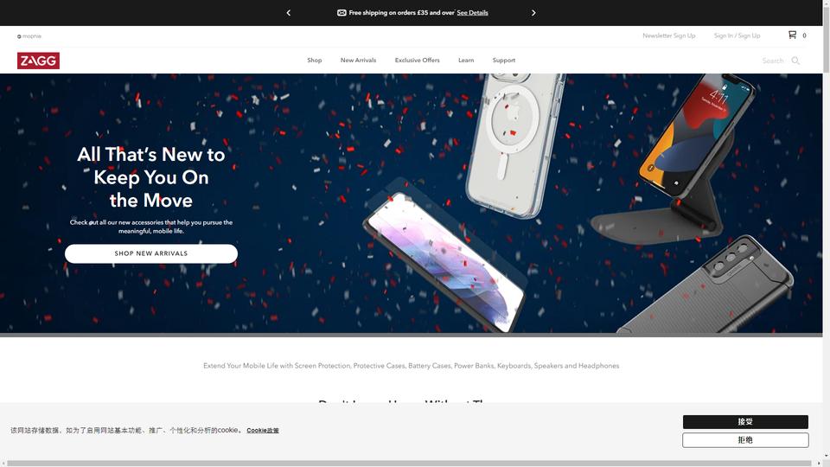Expand the Shop menu

coord(315,61)
